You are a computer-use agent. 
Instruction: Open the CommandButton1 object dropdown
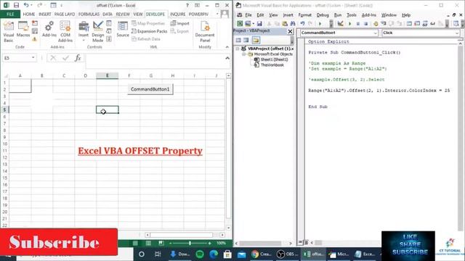pos(375,33)
